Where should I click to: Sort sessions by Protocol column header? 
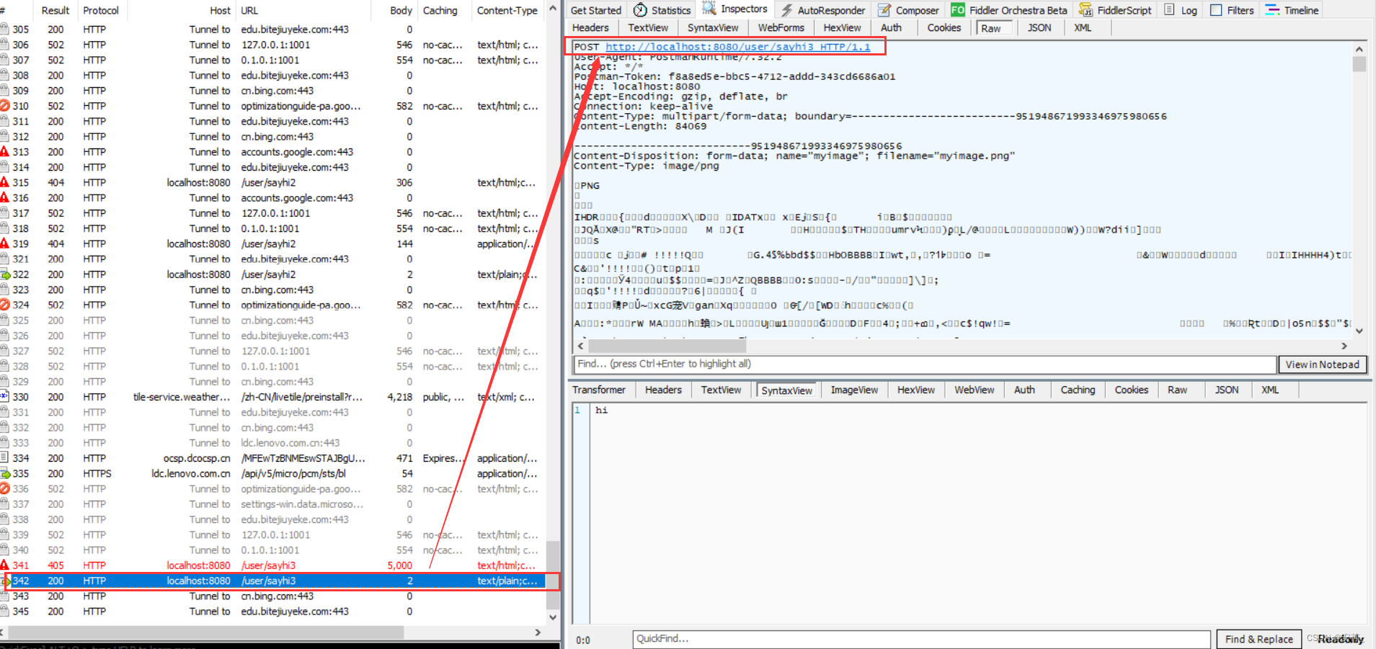tap(101, 10)
